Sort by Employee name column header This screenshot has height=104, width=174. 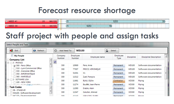[x=97, y=57]
